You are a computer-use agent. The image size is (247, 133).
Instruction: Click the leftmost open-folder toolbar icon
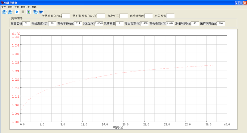click(x=4, y=12)
